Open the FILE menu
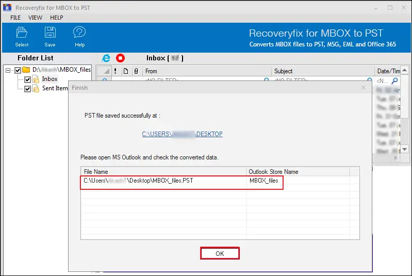The height and width of the screenshot is (276, 412). [x=15, y=18]
